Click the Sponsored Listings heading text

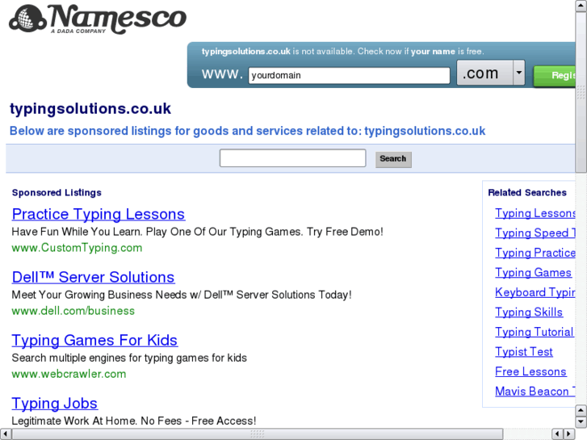(57, 193)
